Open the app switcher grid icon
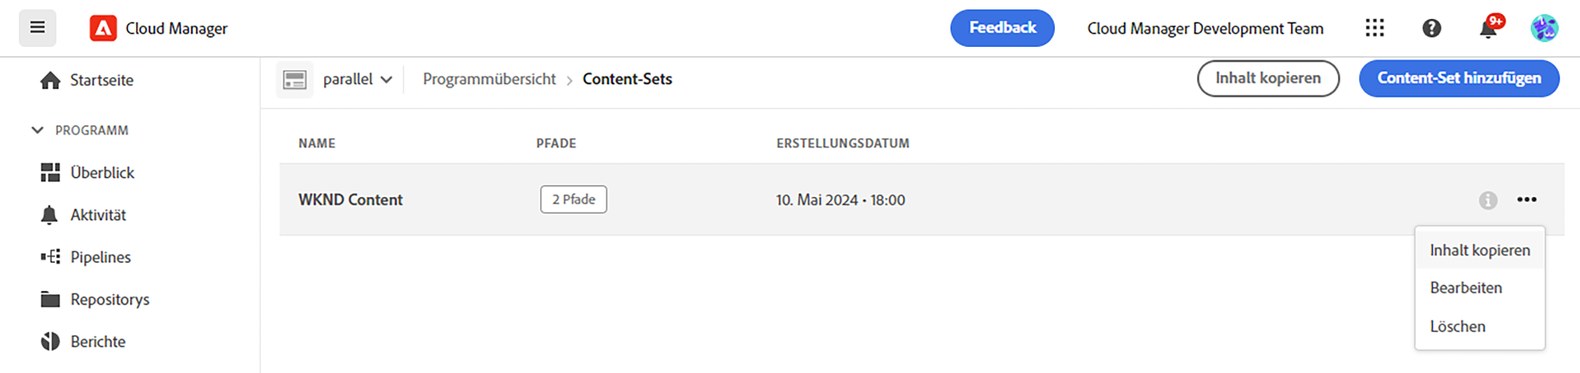The width and height of the screenshot is (1580, 373). tap(1374, 28)
